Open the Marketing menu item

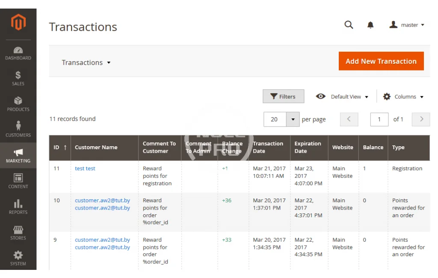18,156
